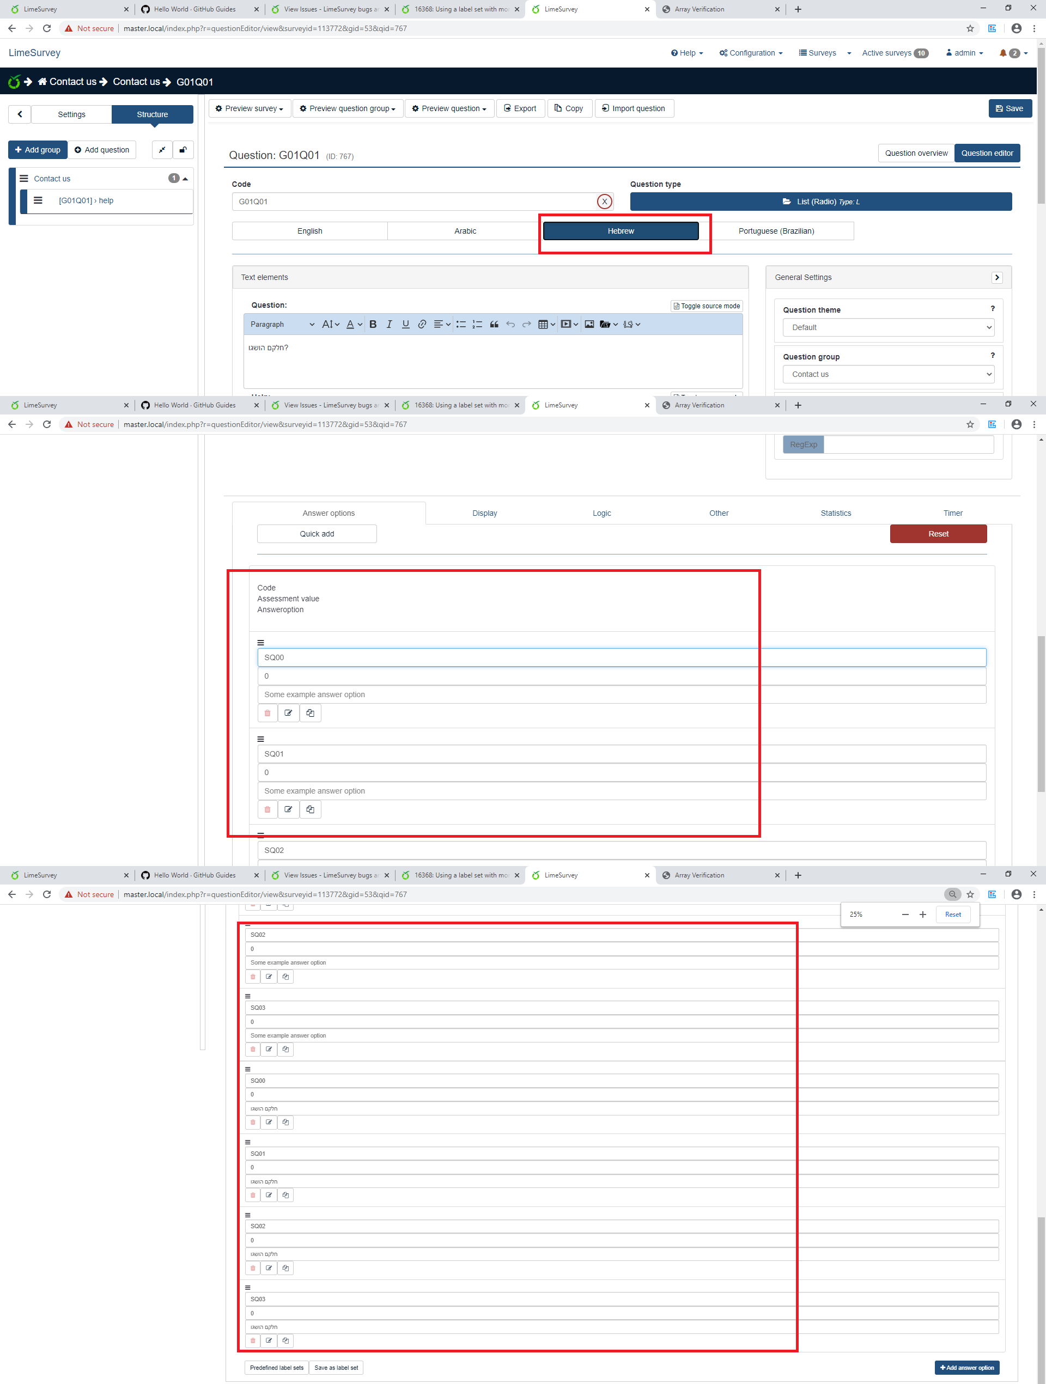Open the Question theme dropdown
This screenshot has width=1046, height=1384.
click(x=887, y=327)
